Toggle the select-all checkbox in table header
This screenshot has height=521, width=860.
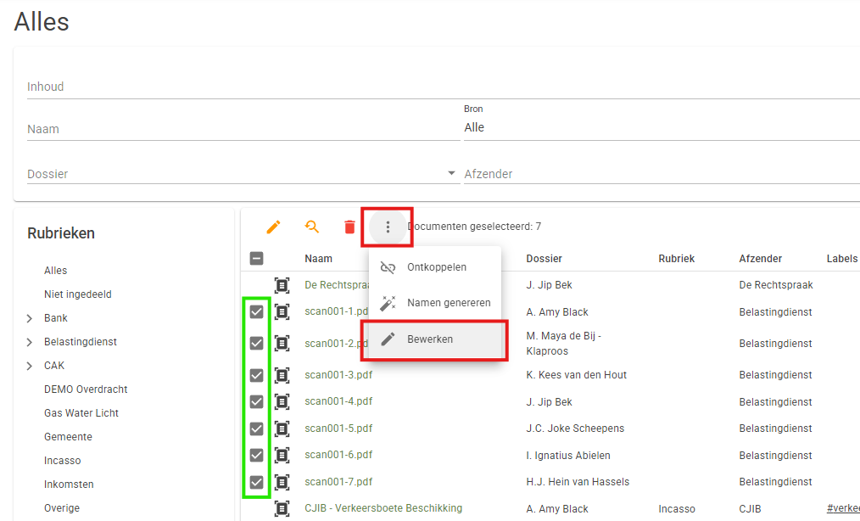click(x=256, y=259)
